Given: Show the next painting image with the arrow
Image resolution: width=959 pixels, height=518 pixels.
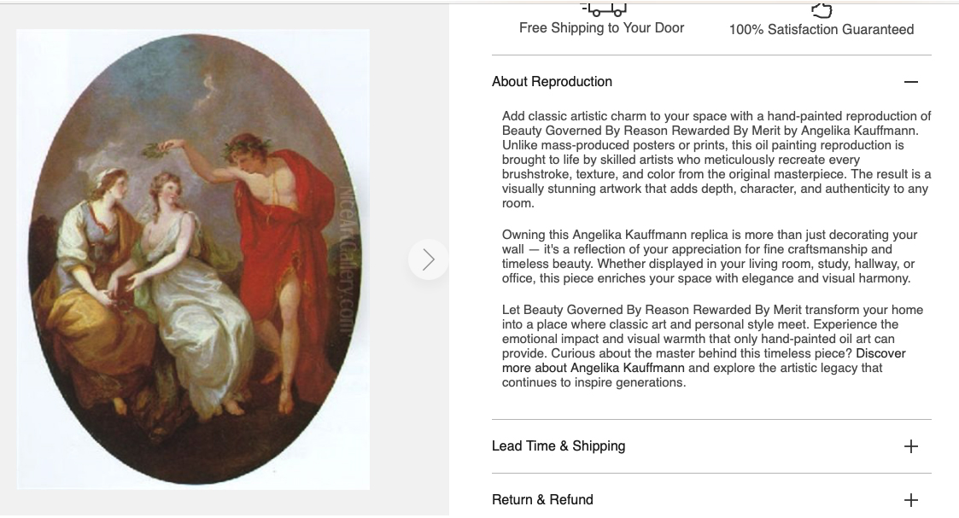Looking at the screenshot, I should coord(428,259).
